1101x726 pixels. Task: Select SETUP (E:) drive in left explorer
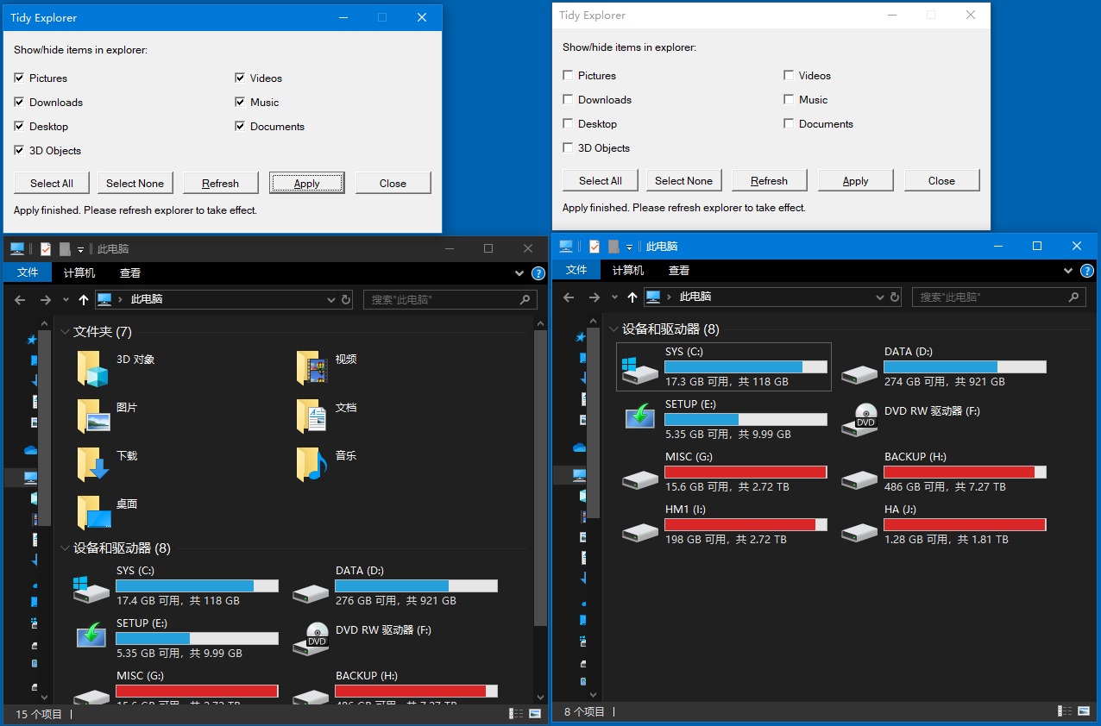176,638
